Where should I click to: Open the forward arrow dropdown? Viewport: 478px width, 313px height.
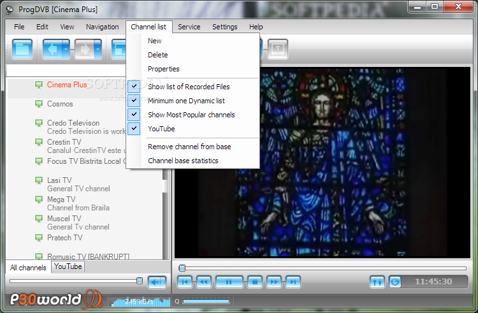(98, 49)
